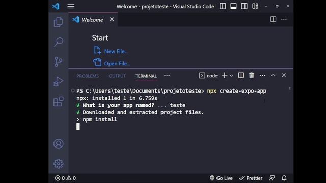This screenshot has width=326, height=183.
Task: Close the Welcome tab
Action: [x=112, y=19]
